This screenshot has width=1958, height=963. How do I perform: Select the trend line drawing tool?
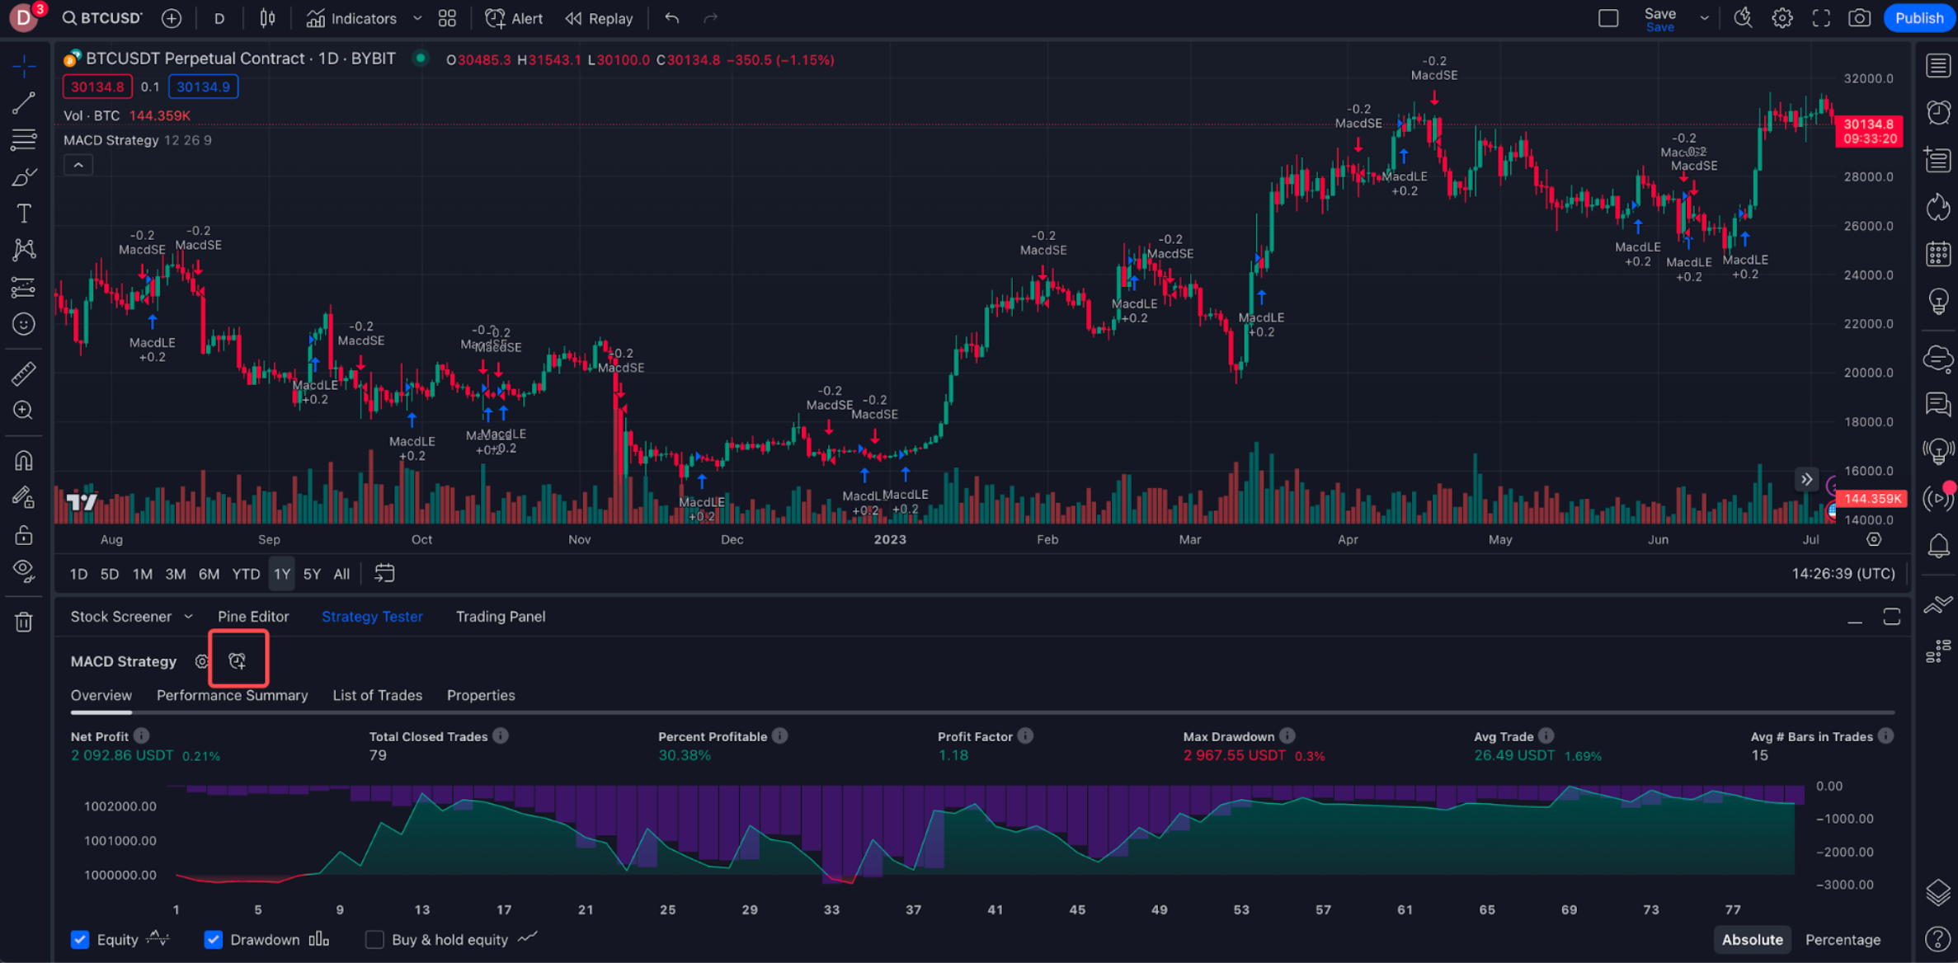tap(23, 102)
